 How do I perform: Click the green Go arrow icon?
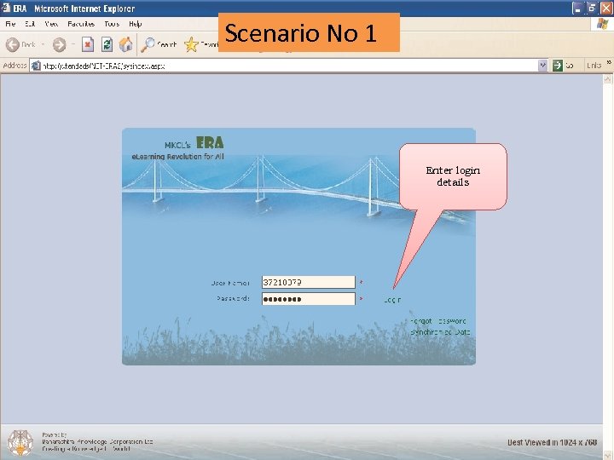(x=557, y=66)
